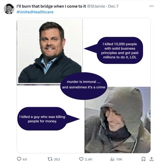Click the 44 replies count
This screenshot has height=165, width=158.
(25, 159)
